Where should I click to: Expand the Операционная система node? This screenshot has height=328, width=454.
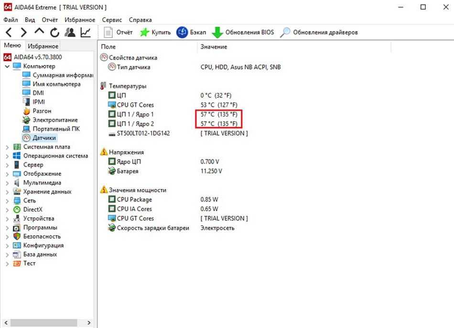[x=7, y=156]
